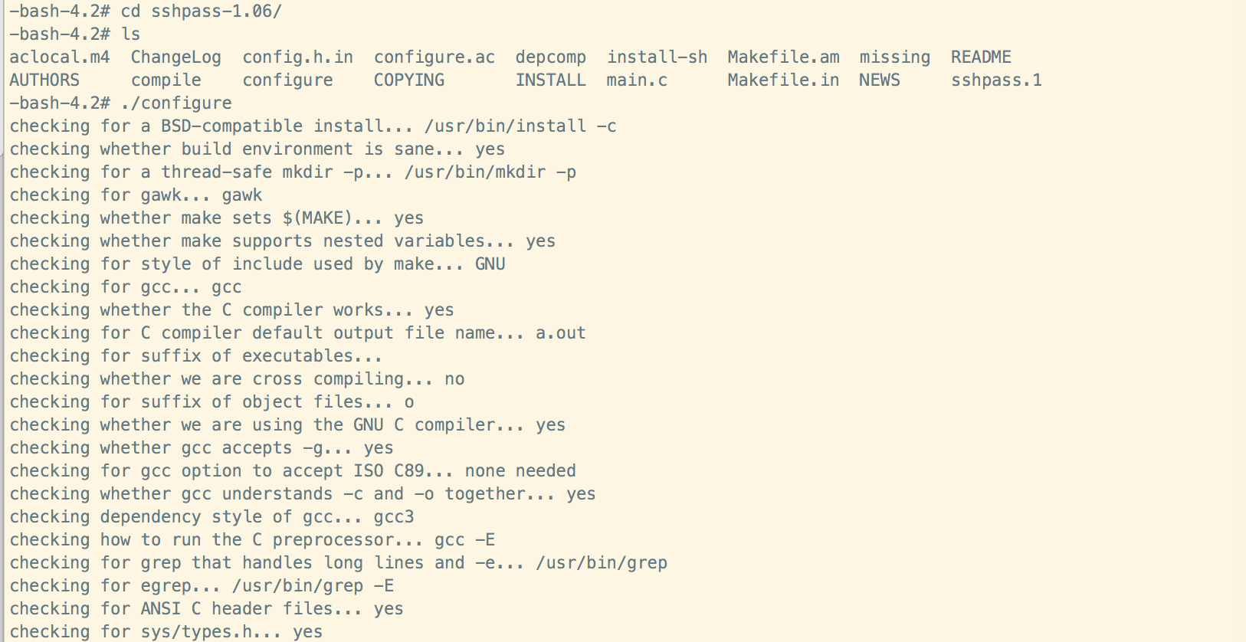Select the NEWS file name
The image size is (1246, 642).
880,80
